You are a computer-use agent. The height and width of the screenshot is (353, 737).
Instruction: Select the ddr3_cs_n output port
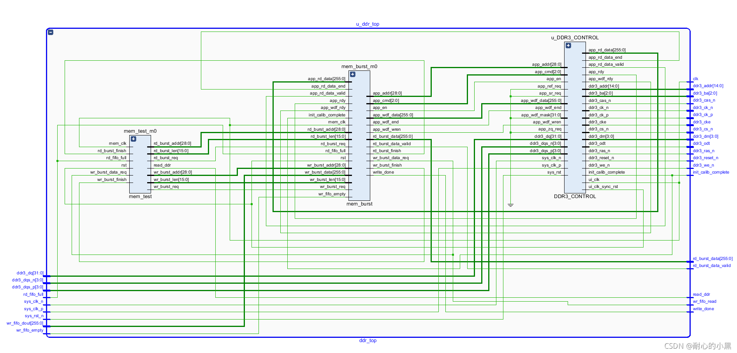(x=703, y=129)
